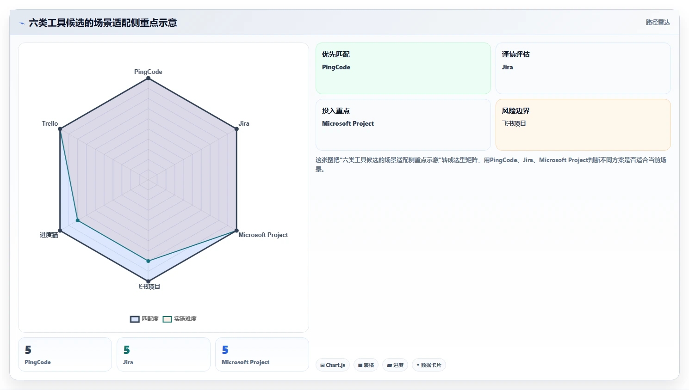
Task: Click the 飞书项目 axis label
Action: click(148, 286)
